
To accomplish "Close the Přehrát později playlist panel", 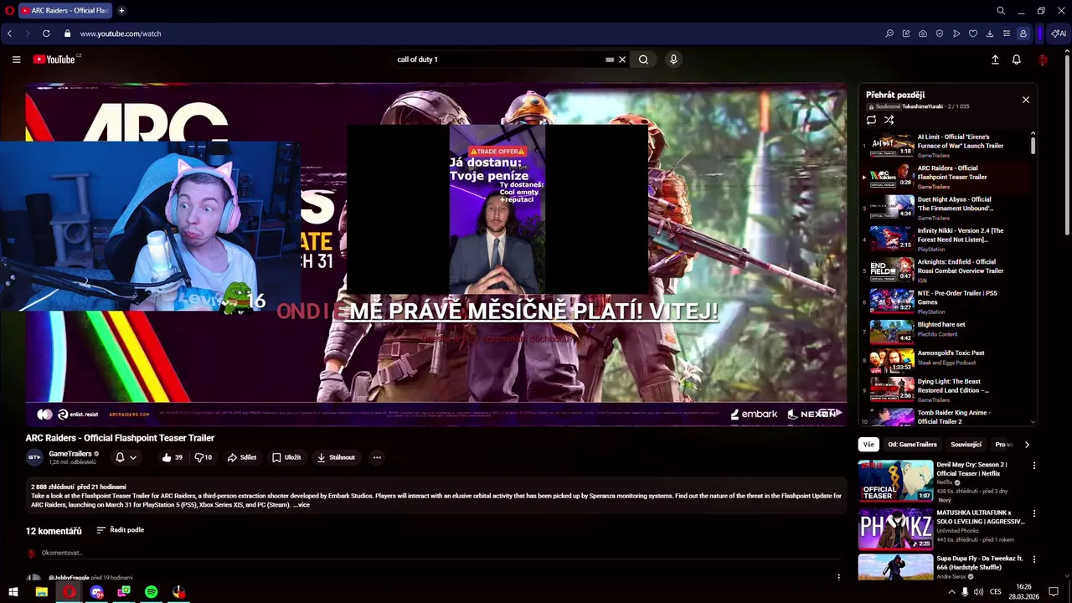I will coord(1026,100).
